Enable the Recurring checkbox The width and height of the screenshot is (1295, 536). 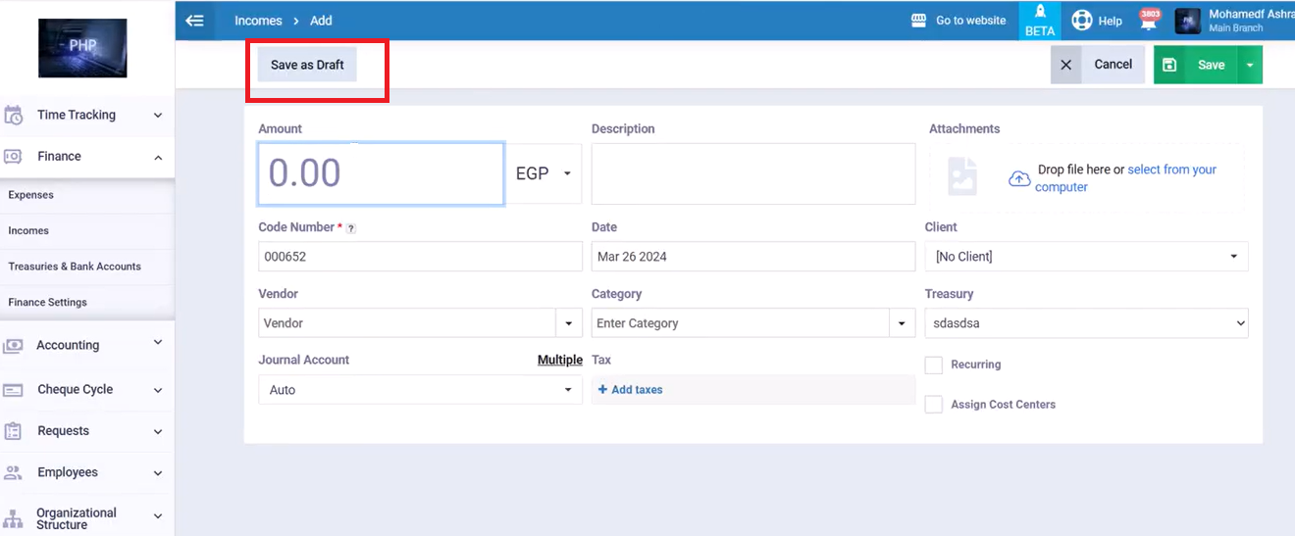(x=934, y=365)
